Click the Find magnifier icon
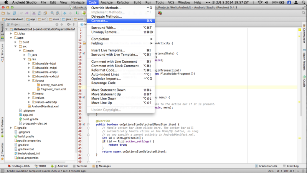This screenshot has width=307, height=173. (52, 13)
